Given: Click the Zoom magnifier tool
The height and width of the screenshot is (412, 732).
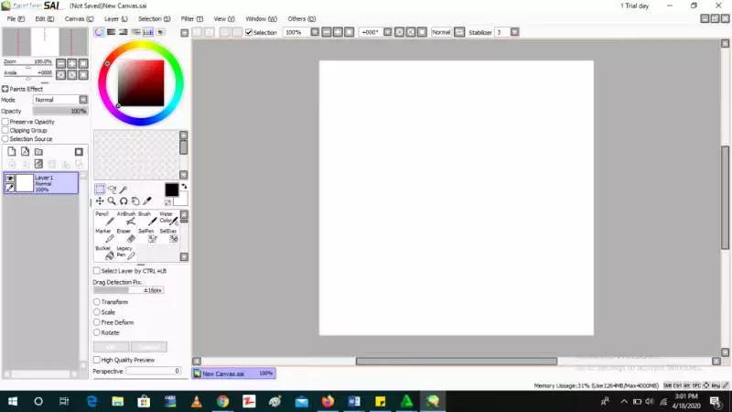Looking at the screenshot, I should click(112, 201).
